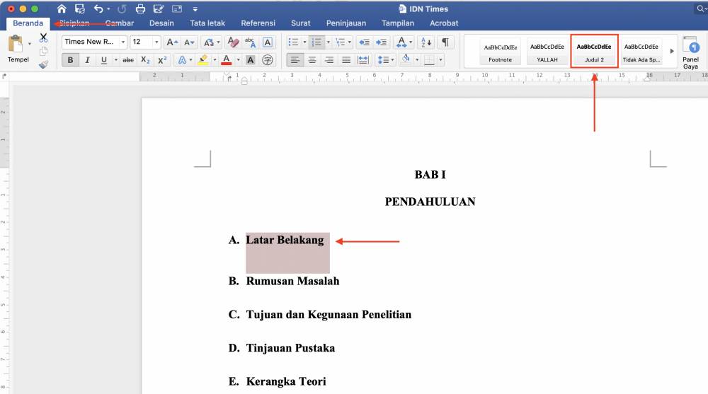Apply red font color
The width and height of the screenshot is (708, 394).
tap(227, 59)
